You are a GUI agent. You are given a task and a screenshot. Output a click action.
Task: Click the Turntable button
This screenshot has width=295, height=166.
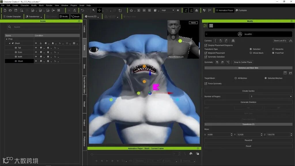pyautogui.click(x=241, y=10)
